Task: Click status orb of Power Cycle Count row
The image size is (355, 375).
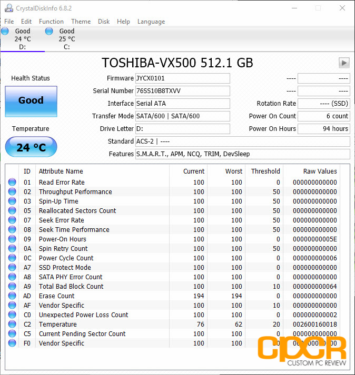Action: click(12, 258)
